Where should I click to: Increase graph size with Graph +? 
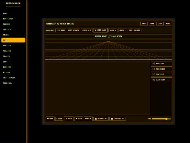point(113,30)
